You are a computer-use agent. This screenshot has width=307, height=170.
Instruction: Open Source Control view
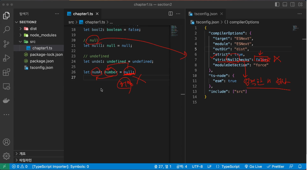[x=7, y=44]
